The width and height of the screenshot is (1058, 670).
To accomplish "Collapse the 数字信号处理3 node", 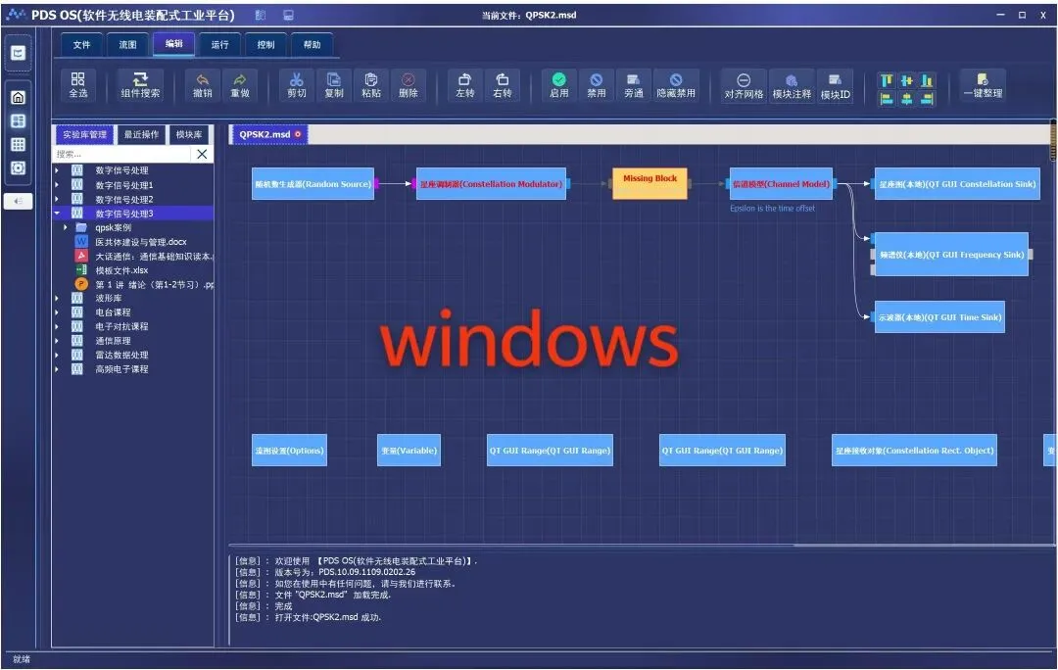I will tap(57, 214).
